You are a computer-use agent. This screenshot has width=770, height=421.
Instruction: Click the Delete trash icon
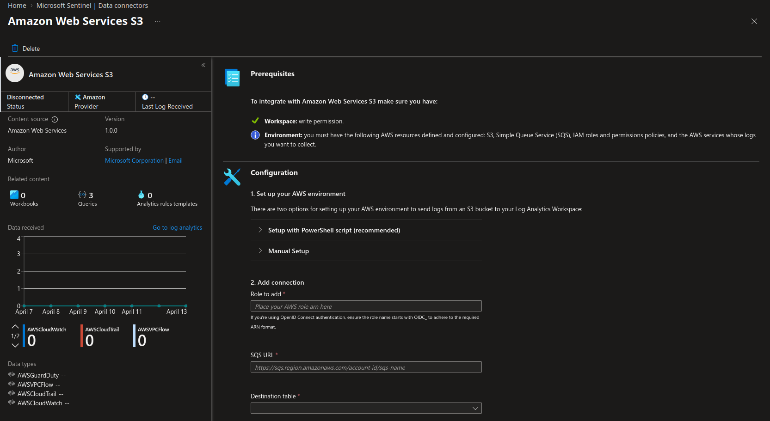pos(15,49)
